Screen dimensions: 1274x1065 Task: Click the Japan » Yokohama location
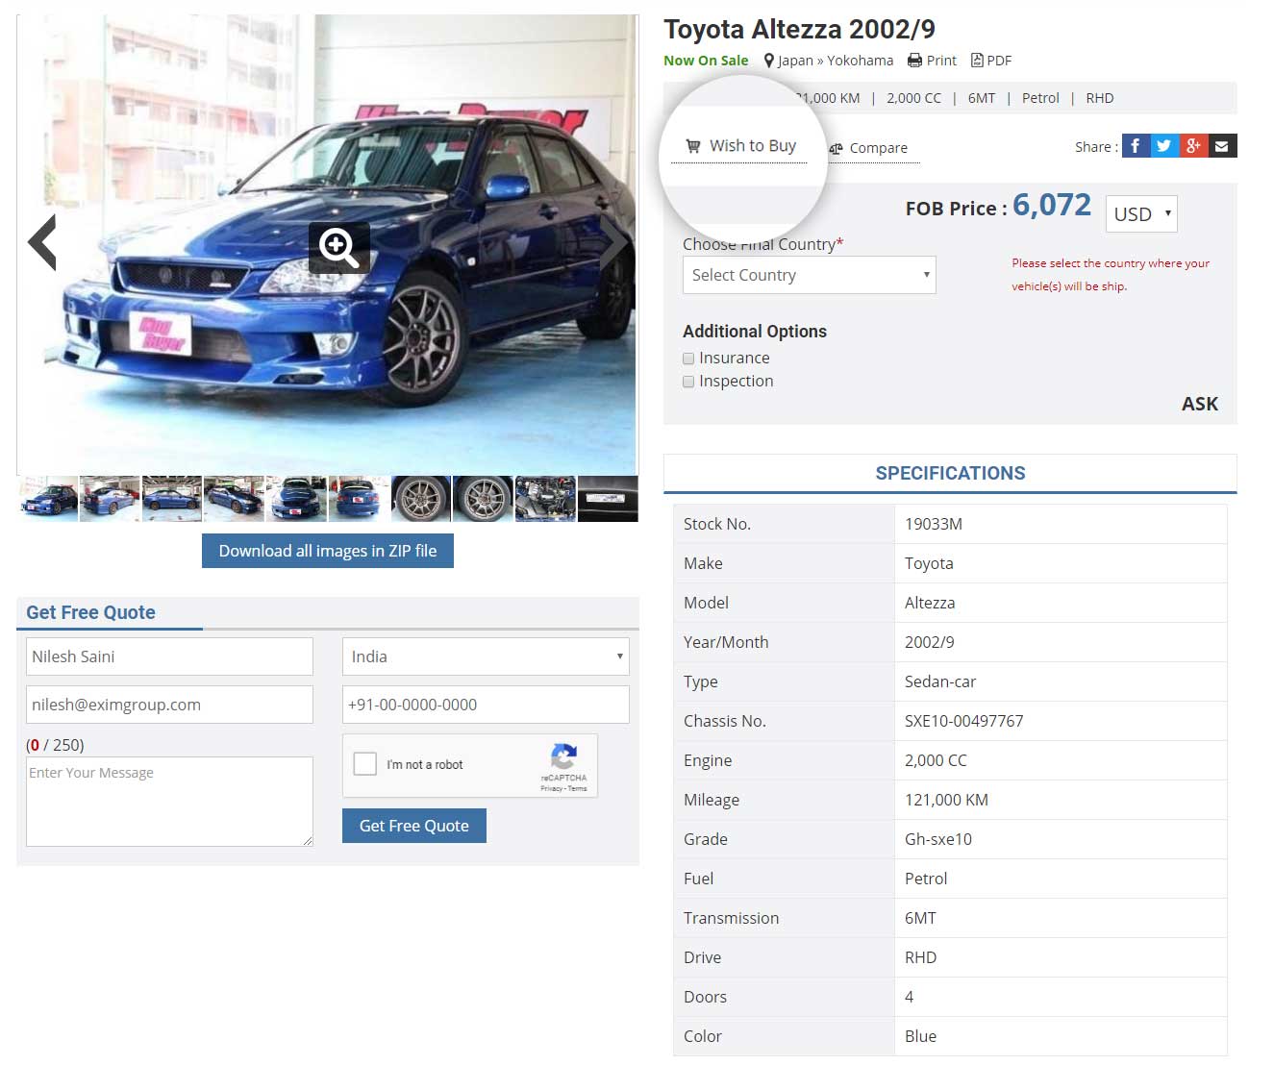(829, 61)
